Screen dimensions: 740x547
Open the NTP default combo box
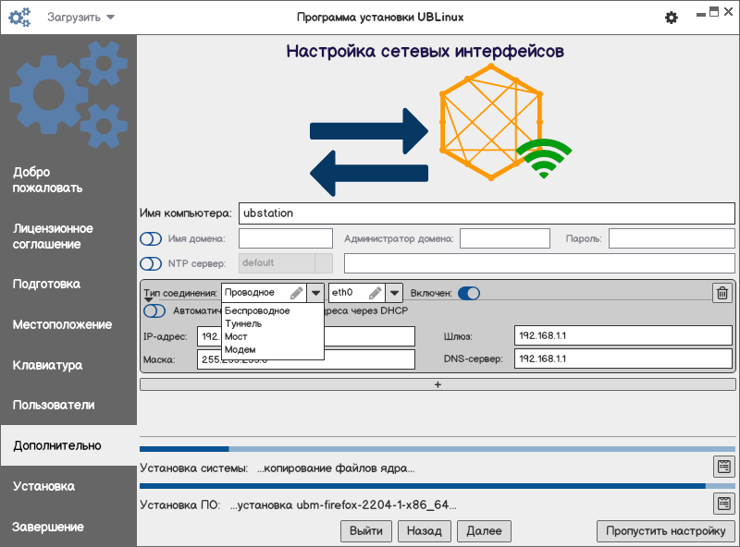tap(286, 263)
